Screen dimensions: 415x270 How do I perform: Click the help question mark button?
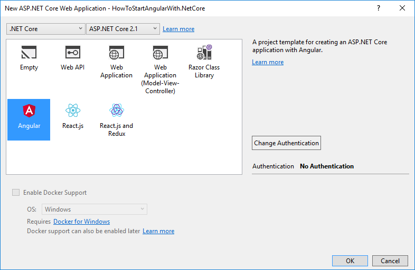click(379, 8)
